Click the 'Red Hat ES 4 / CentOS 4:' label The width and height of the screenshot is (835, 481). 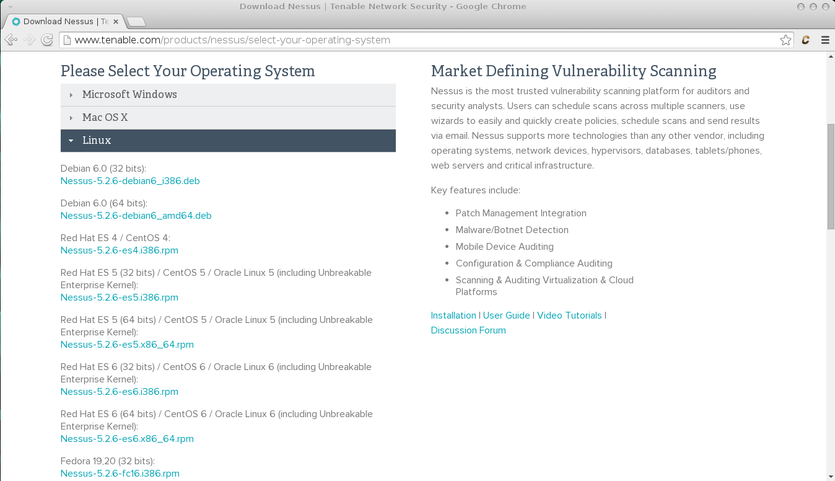click(115, 238)
